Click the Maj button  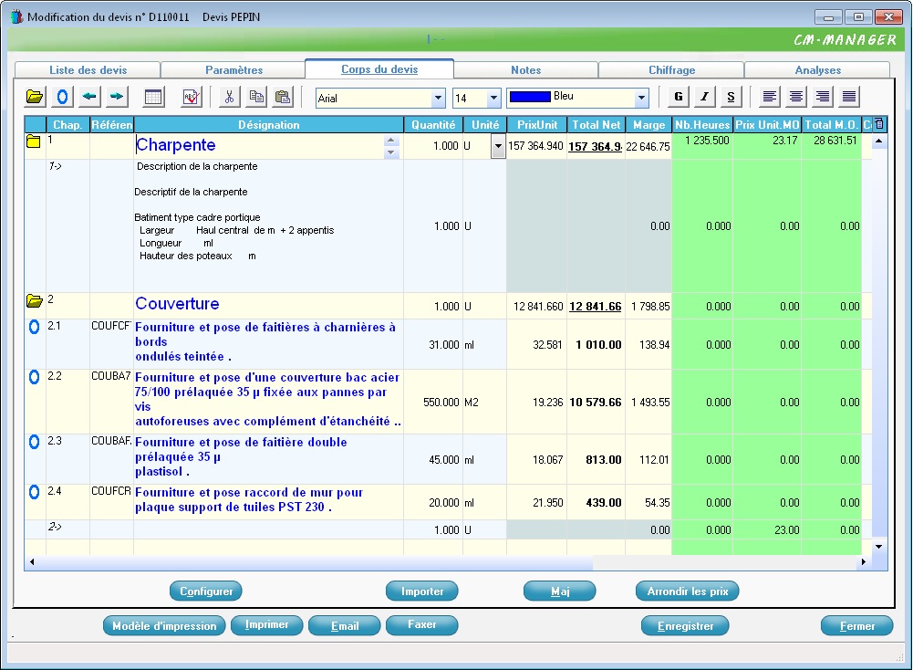click(x=559, y=591)
